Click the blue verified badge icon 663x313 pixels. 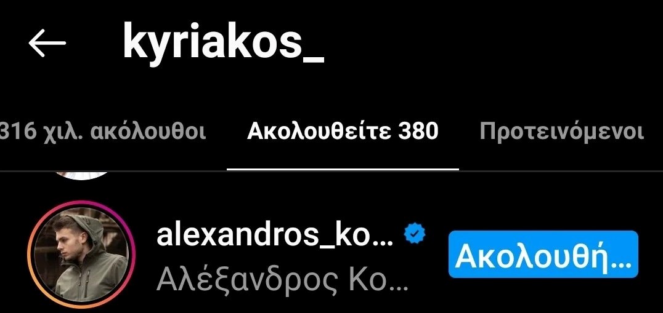point(415,234)
